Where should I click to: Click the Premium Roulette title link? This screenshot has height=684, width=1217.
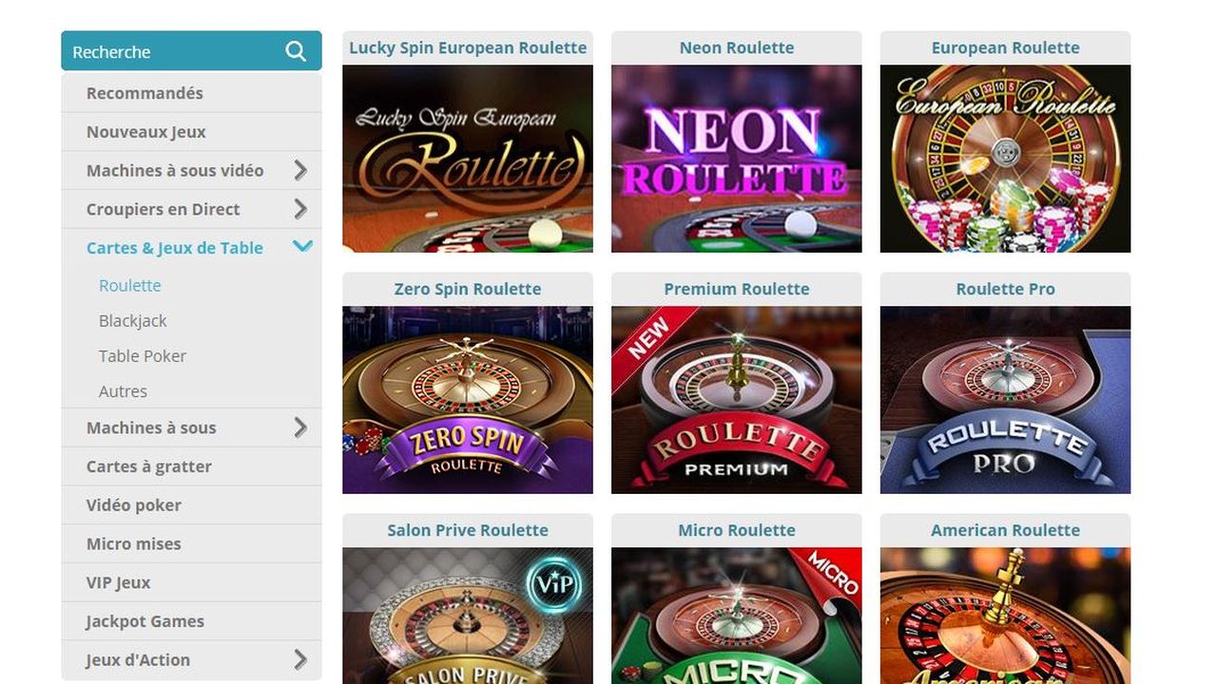tap(737, 289)
